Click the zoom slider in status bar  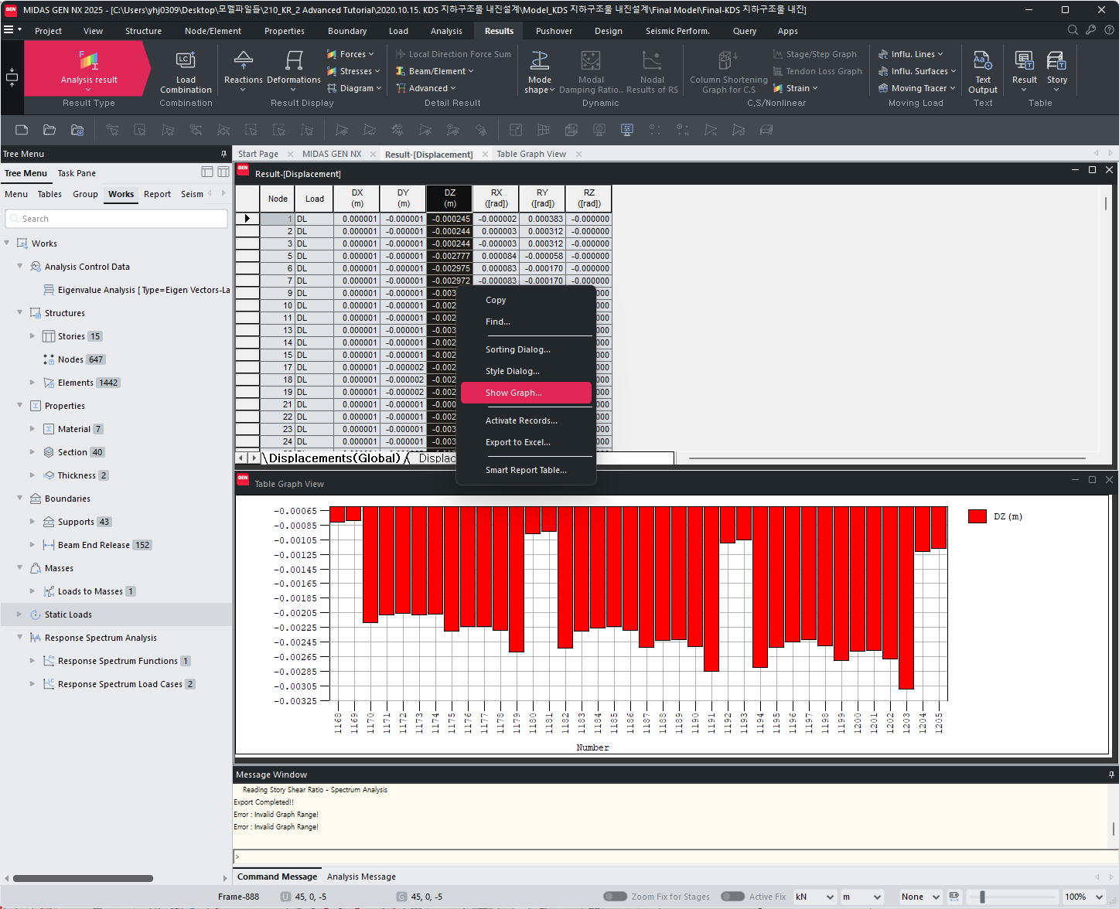tap(982, 897)
